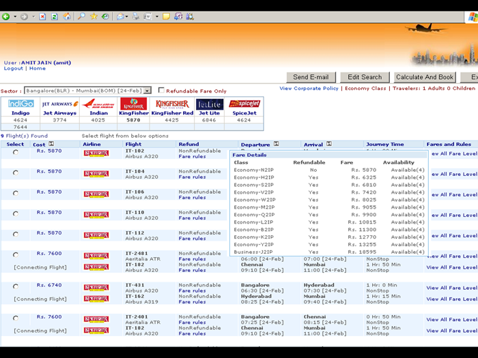Open Fare rules for flight IT-431
This screenshot has height=358, width=478.
[x=192, y=290]
